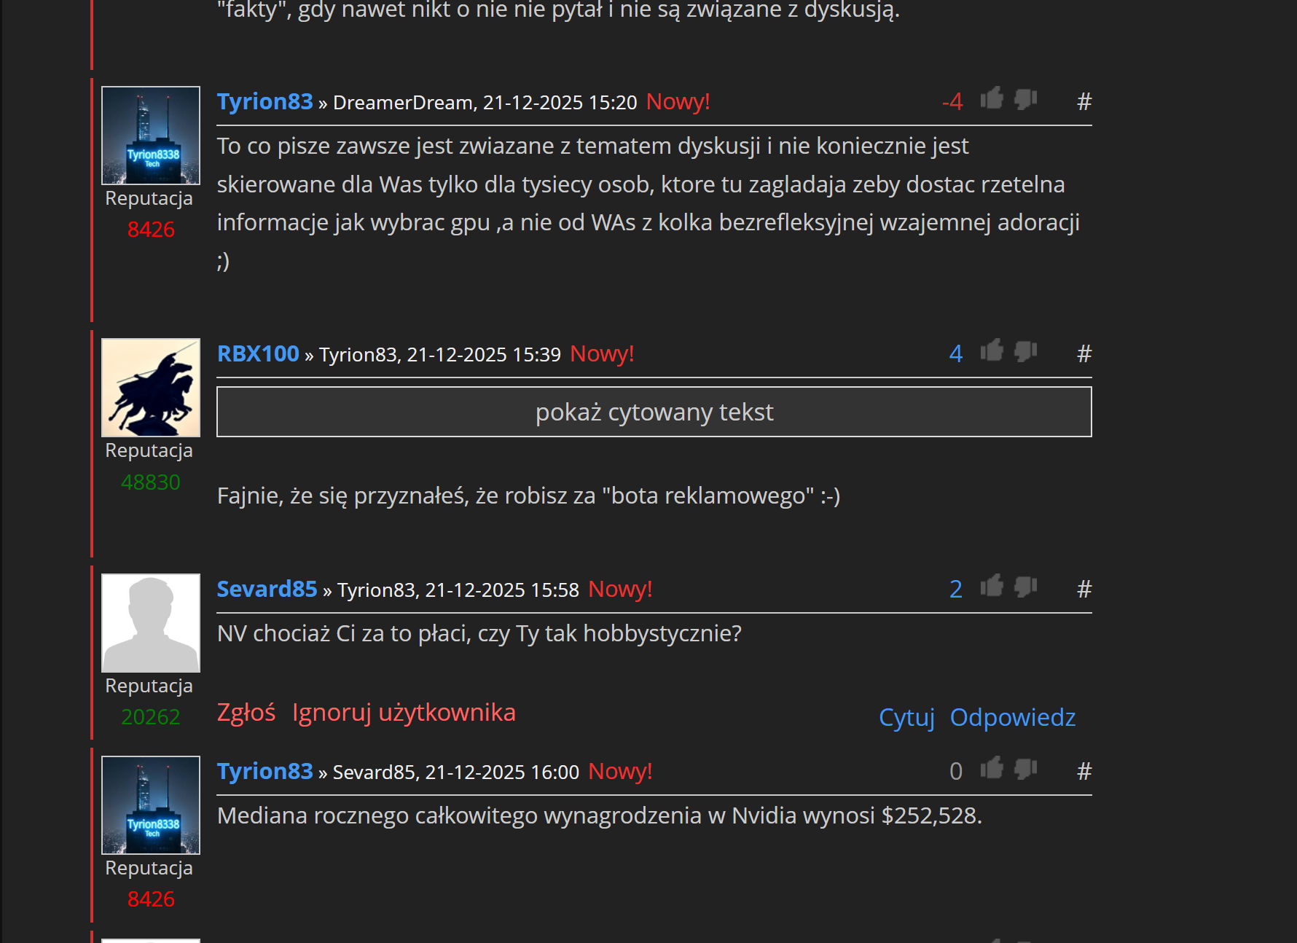1297x943 pixels.
Task: Give thumbs up to RBX100's comment
Action: (992, 351)
